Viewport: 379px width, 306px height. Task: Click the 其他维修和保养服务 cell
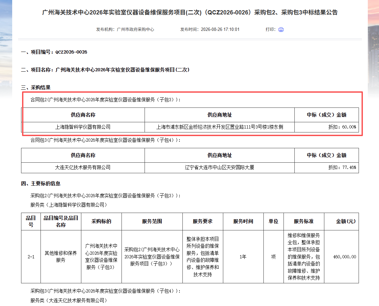(x=61, y=257)
